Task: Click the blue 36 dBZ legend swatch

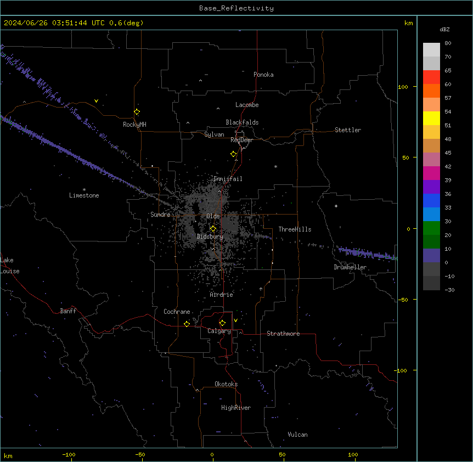Action: 431,200
